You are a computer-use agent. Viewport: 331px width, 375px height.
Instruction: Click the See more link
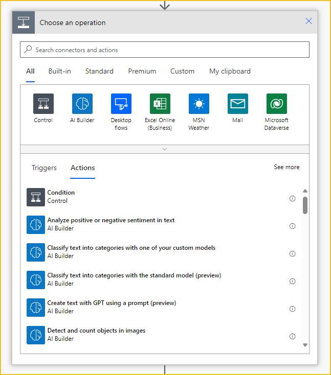click(x=286, y=167)
